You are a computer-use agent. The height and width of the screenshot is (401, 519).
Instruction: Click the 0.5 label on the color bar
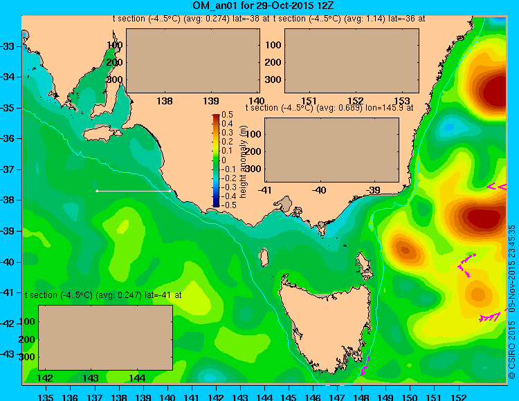228,115
